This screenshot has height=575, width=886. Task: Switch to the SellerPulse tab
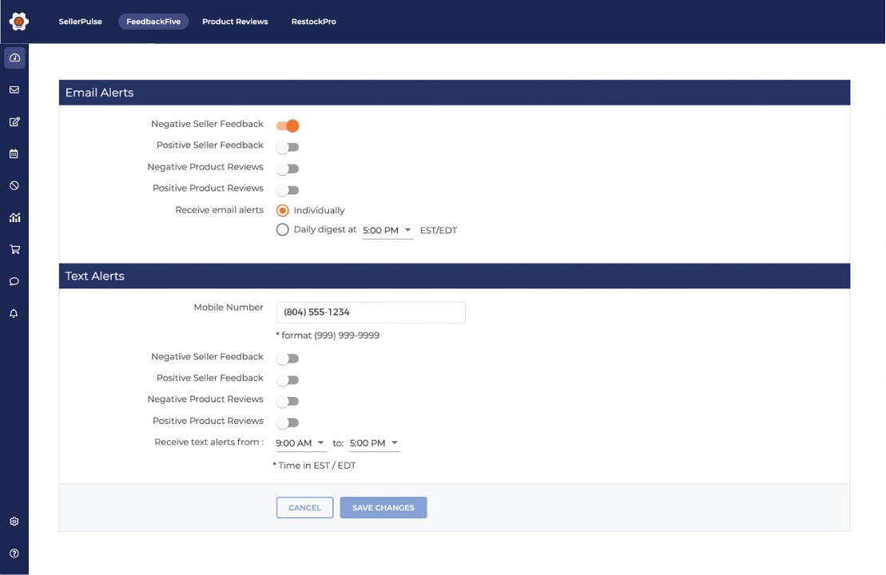pos(80,22)
